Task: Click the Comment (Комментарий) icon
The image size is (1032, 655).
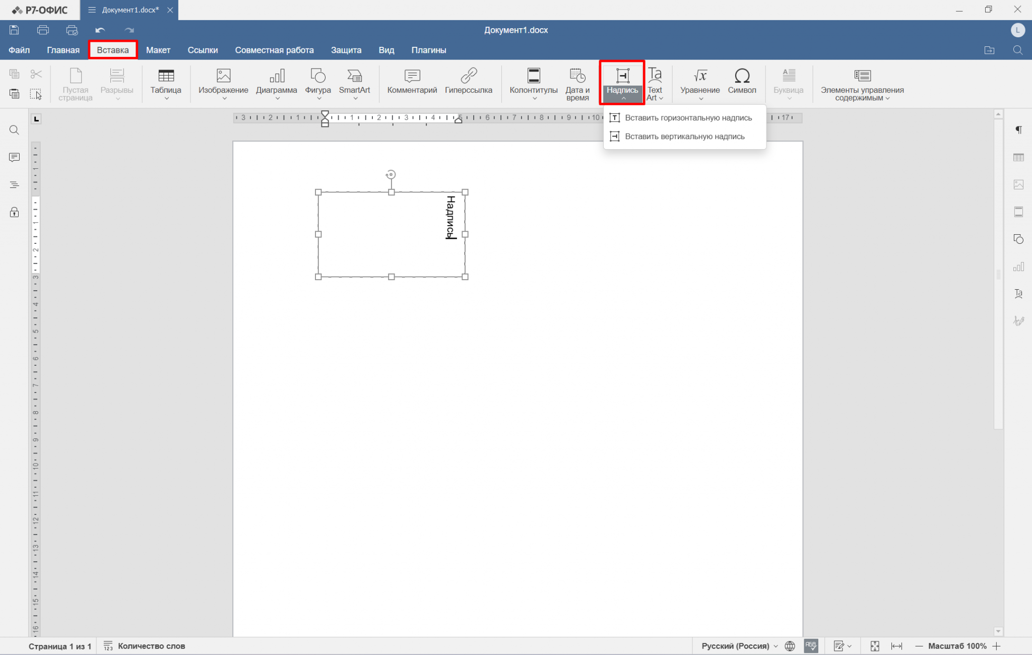Action: pyautogui.click(x=412, y=77)
